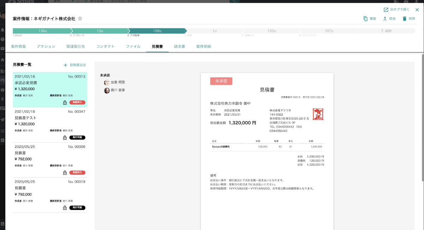424x230 pixels.
Task: Select the 136日 first pipeline stage
Action: coord(42,31)
